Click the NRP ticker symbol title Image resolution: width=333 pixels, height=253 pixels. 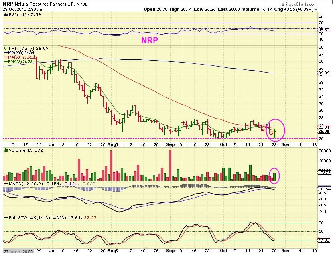coord(8,4)
